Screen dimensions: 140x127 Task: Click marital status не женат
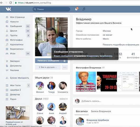click(x=108, y=35)
